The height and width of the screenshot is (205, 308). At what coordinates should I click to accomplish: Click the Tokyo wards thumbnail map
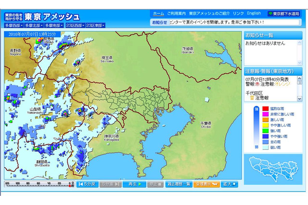click(273, 169)
